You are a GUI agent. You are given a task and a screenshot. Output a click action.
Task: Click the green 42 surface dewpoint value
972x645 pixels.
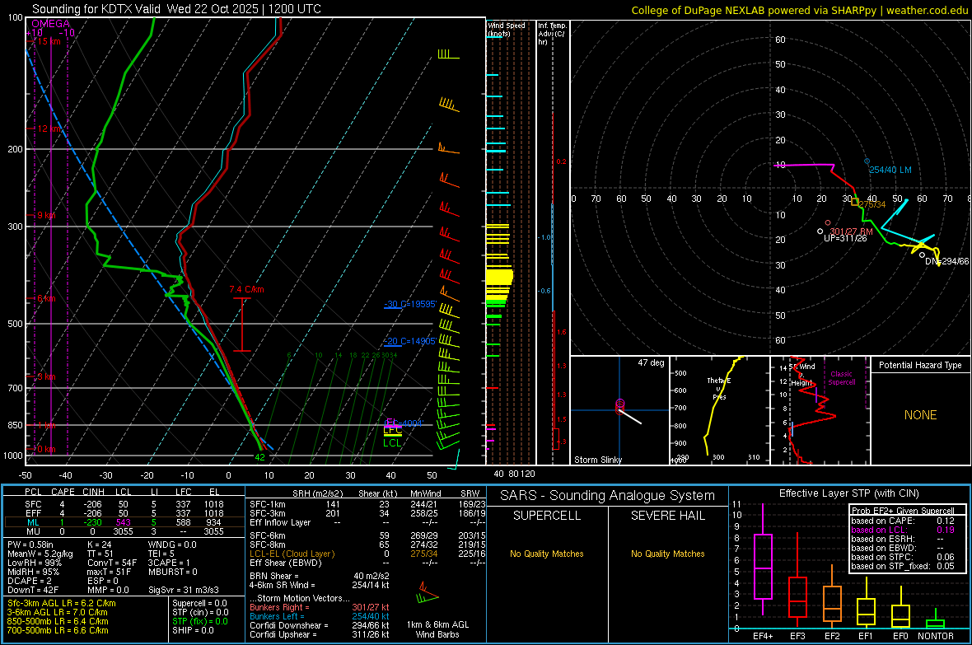(259, 457)
